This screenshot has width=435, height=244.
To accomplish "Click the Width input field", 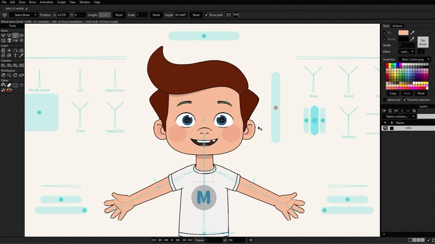I will 407,45.
